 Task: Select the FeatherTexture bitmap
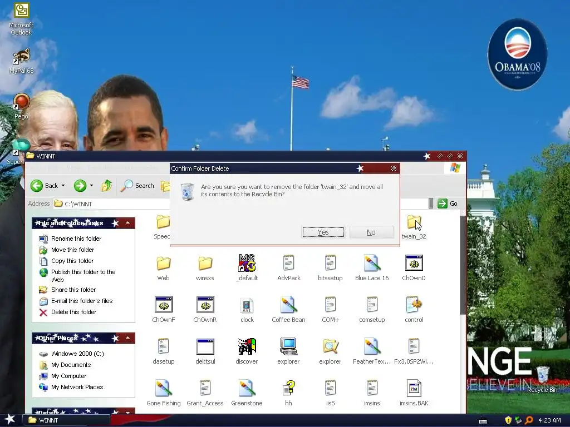(372, 351)
